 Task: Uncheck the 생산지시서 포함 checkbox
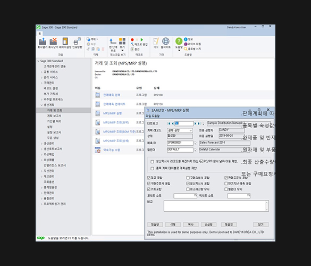[188, 184]
